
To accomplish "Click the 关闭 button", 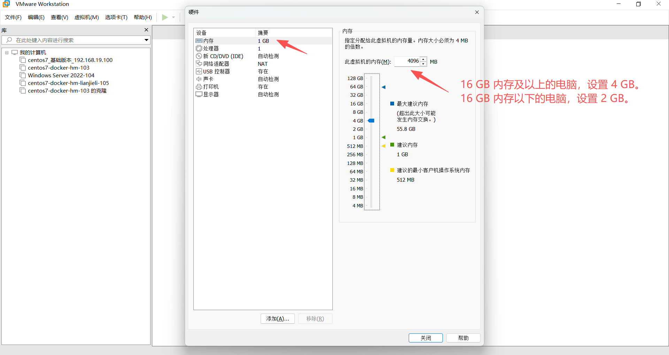I will tap(426, 338).
